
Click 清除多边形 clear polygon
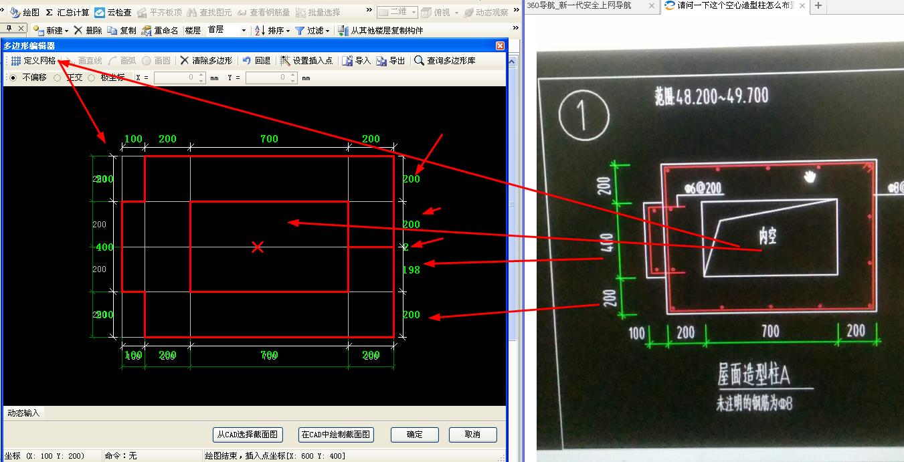[x=206, y=60]
